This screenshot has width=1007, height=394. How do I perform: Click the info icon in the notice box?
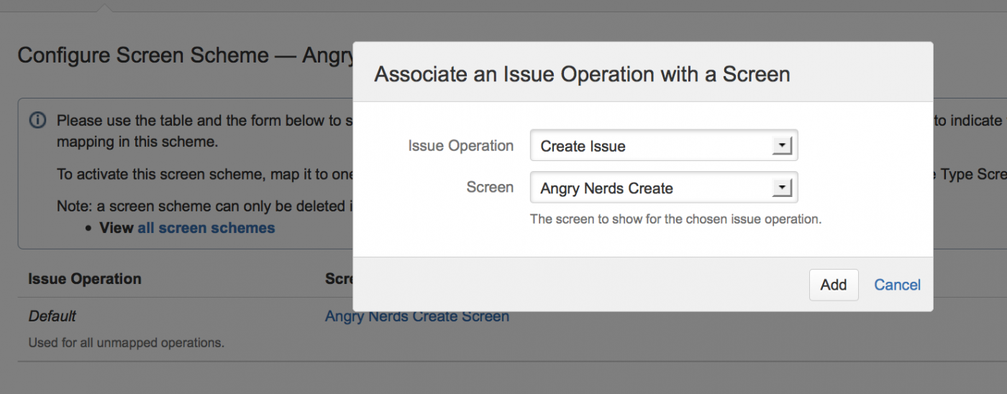[x=37, y=121]
